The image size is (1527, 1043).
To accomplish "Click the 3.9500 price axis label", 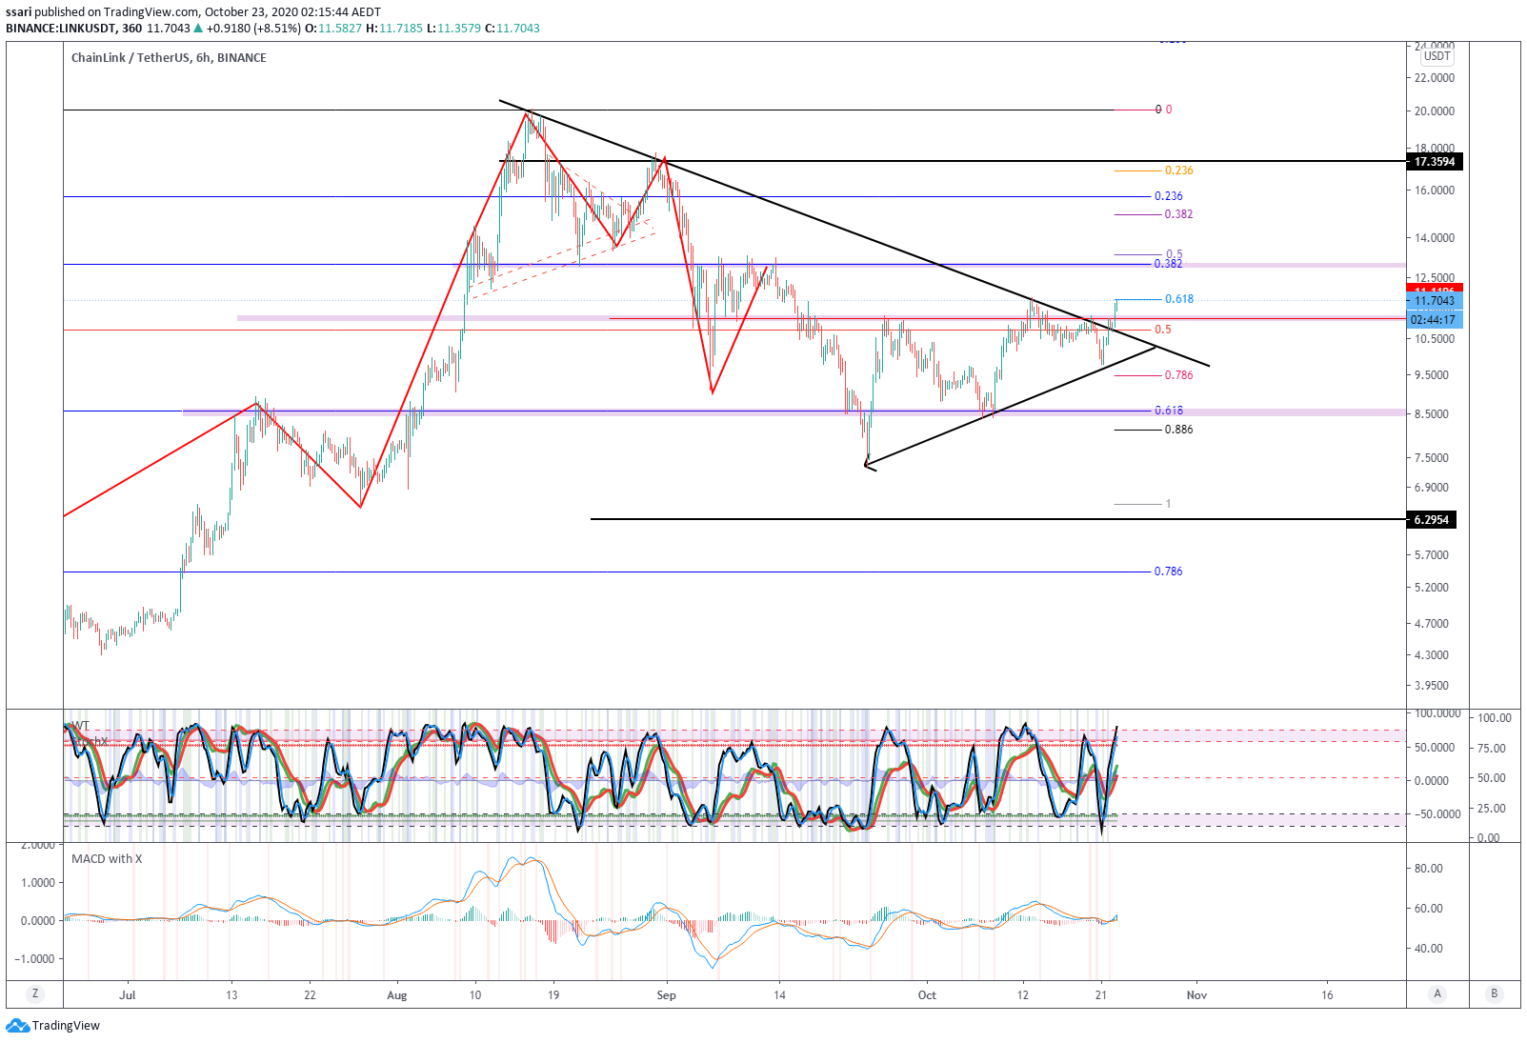I will pyautogui.click(x=1432, y=686).
